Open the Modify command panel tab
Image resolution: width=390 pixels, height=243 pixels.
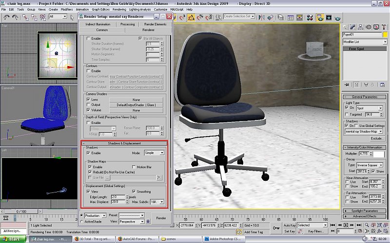pos(353,27)
